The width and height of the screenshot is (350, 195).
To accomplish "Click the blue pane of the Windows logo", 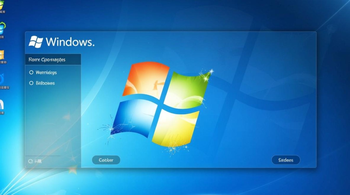I will [133, 117].
